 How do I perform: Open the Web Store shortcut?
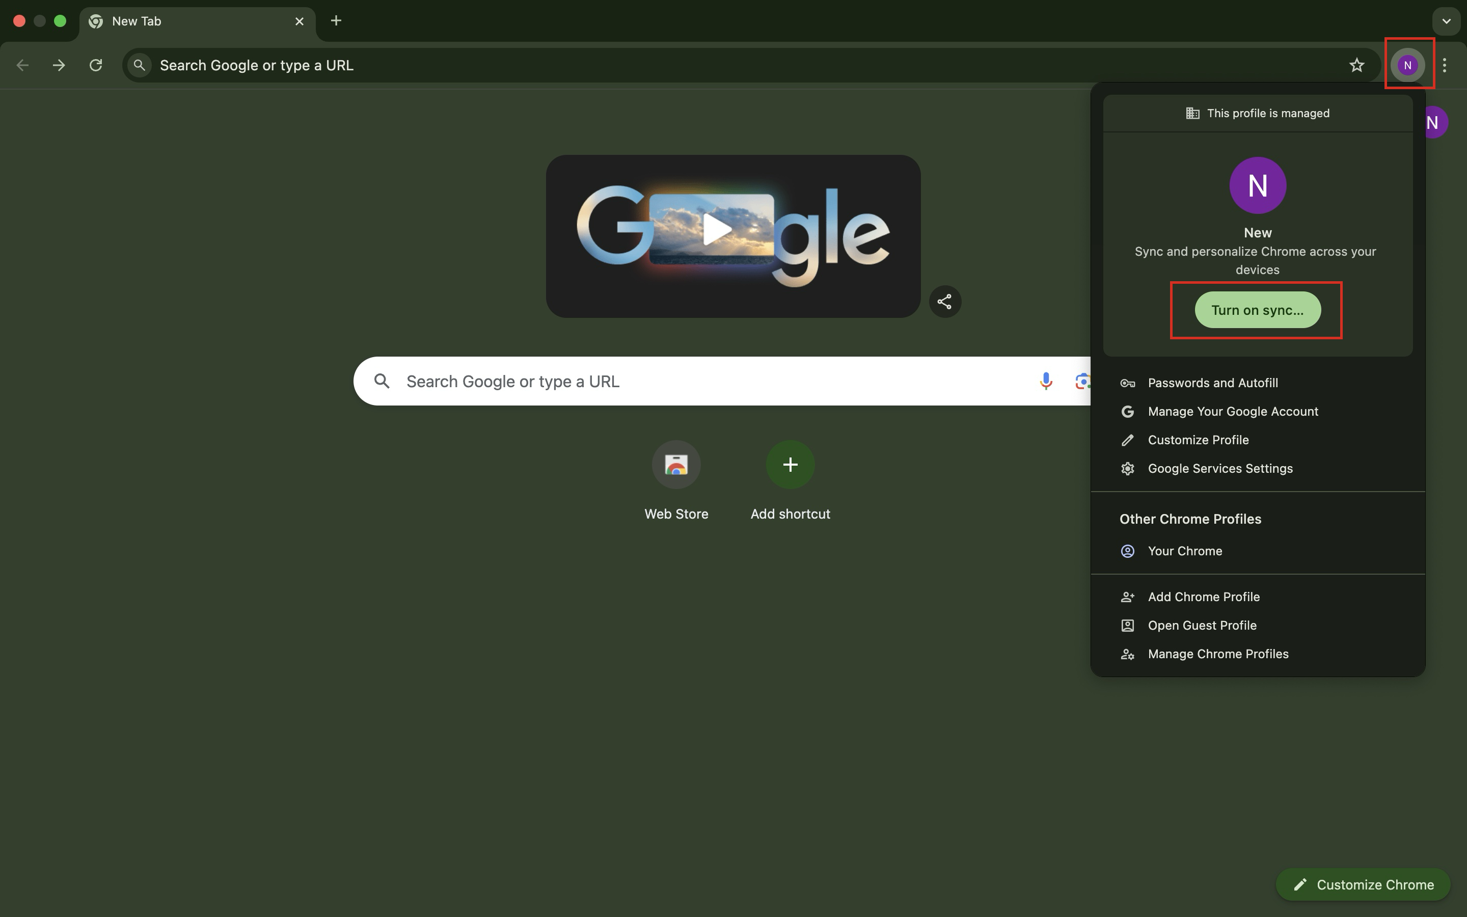coord(676,465)
